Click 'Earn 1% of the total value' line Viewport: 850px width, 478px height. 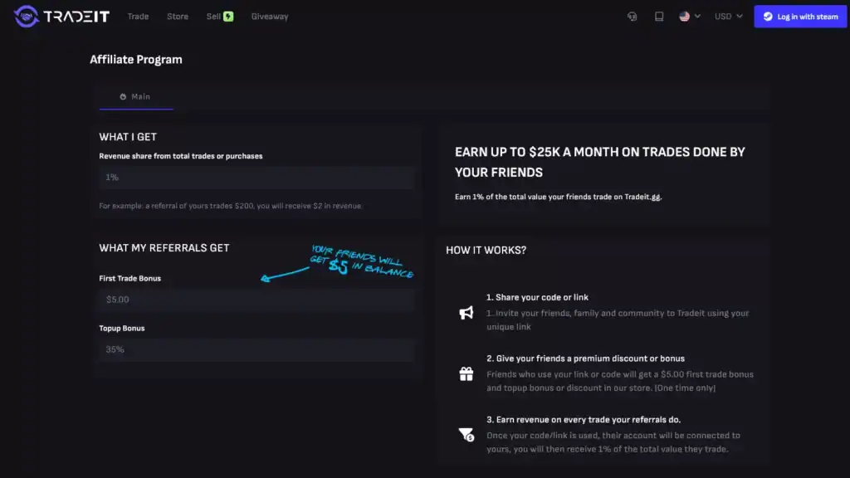[559, 197]
